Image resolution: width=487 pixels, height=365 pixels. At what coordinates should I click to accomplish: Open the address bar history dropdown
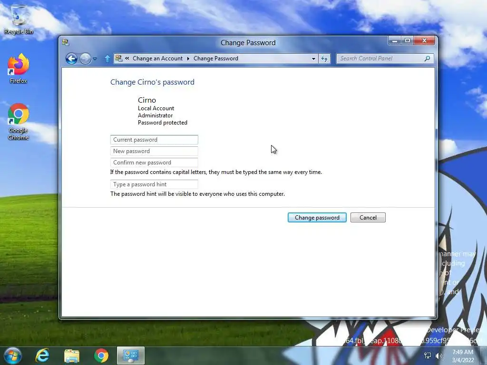coord(313,58)
